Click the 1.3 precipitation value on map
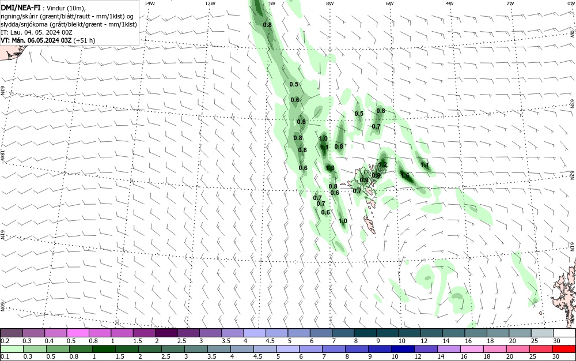 [330, 168]
